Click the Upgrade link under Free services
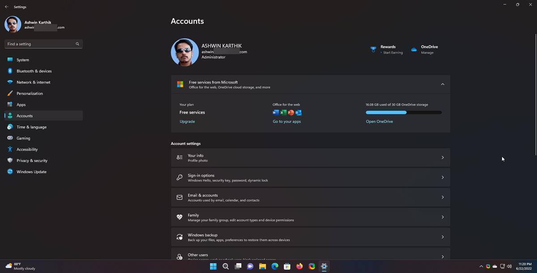This screenshot has height=273, width=537. pos(187,121)
